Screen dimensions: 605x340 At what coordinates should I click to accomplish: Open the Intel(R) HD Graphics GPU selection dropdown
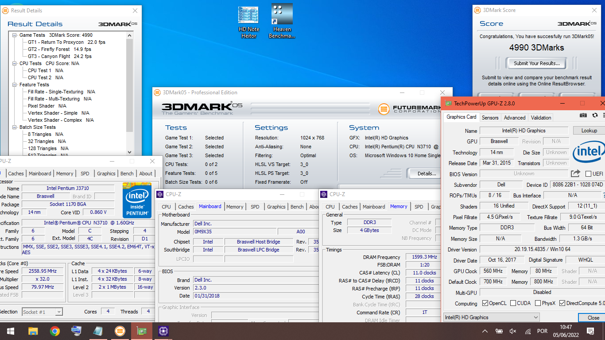tap(492, 317)
